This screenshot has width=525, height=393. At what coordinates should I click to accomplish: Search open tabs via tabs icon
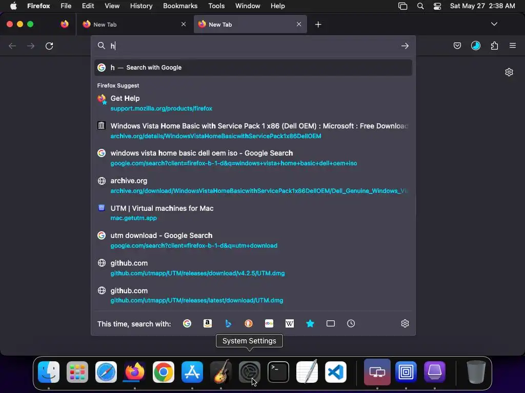[331, 323]
